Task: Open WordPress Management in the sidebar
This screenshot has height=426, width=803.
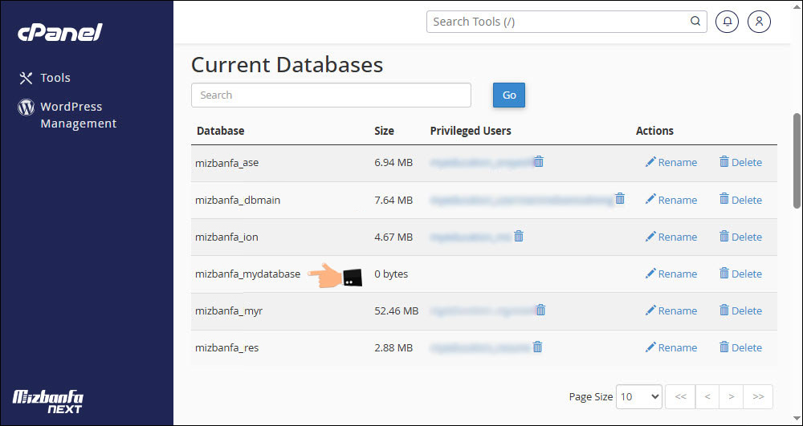Action: pyautogui.click(x=78, y=115)
